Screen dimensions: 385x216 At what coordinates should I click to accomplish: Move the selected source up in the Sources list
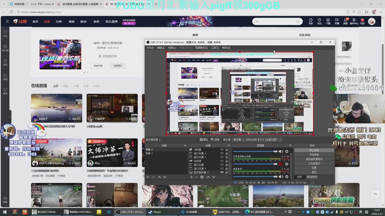208,177
